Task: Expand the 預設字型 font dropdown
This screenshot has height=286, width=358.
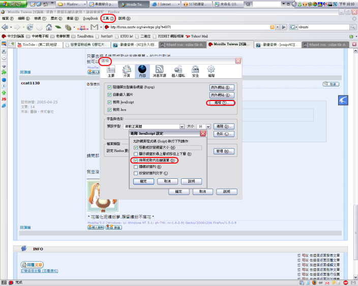Action: pos(182,126)
